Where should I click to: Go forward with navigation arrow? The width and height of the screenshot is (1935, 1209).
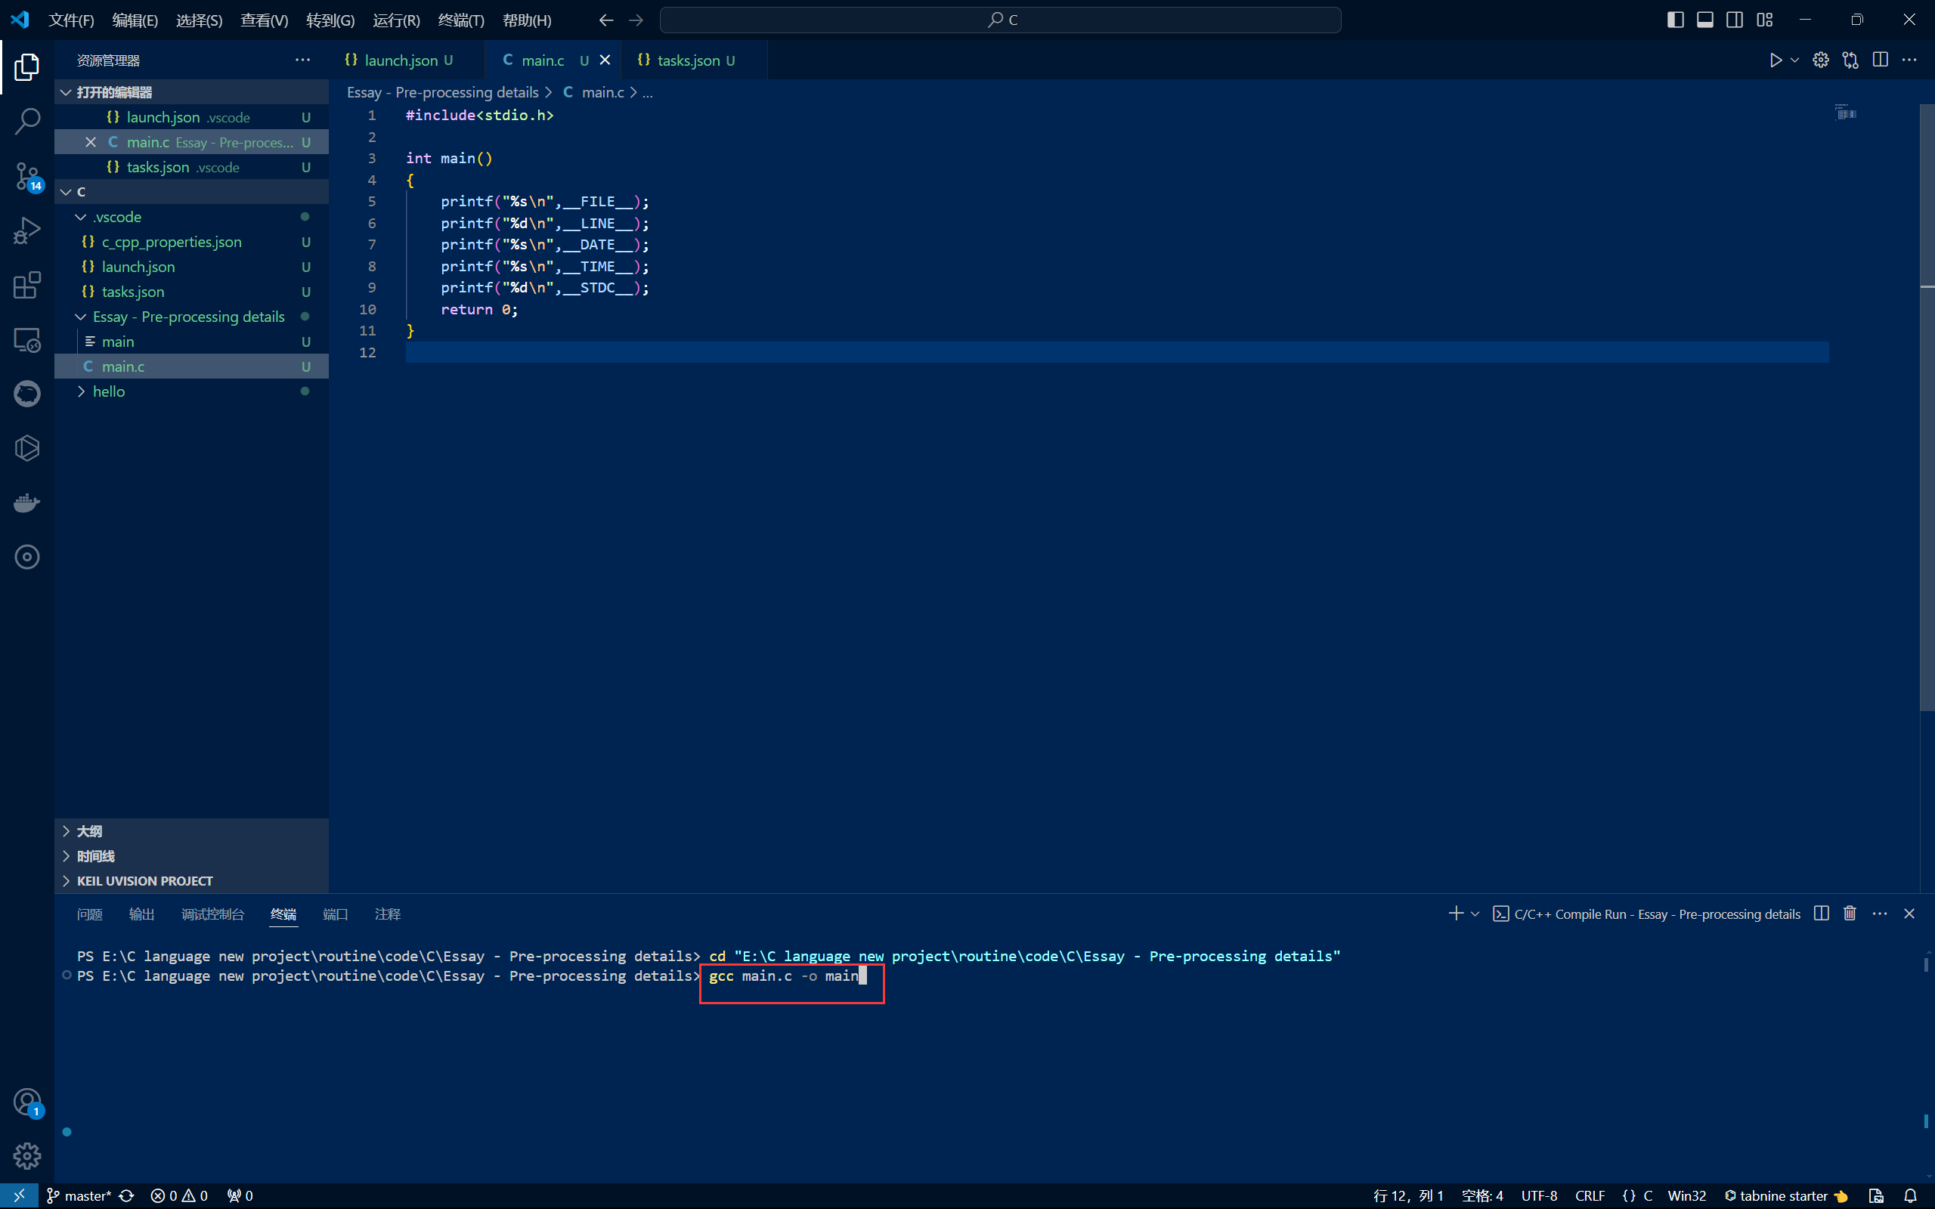point(636,20)
